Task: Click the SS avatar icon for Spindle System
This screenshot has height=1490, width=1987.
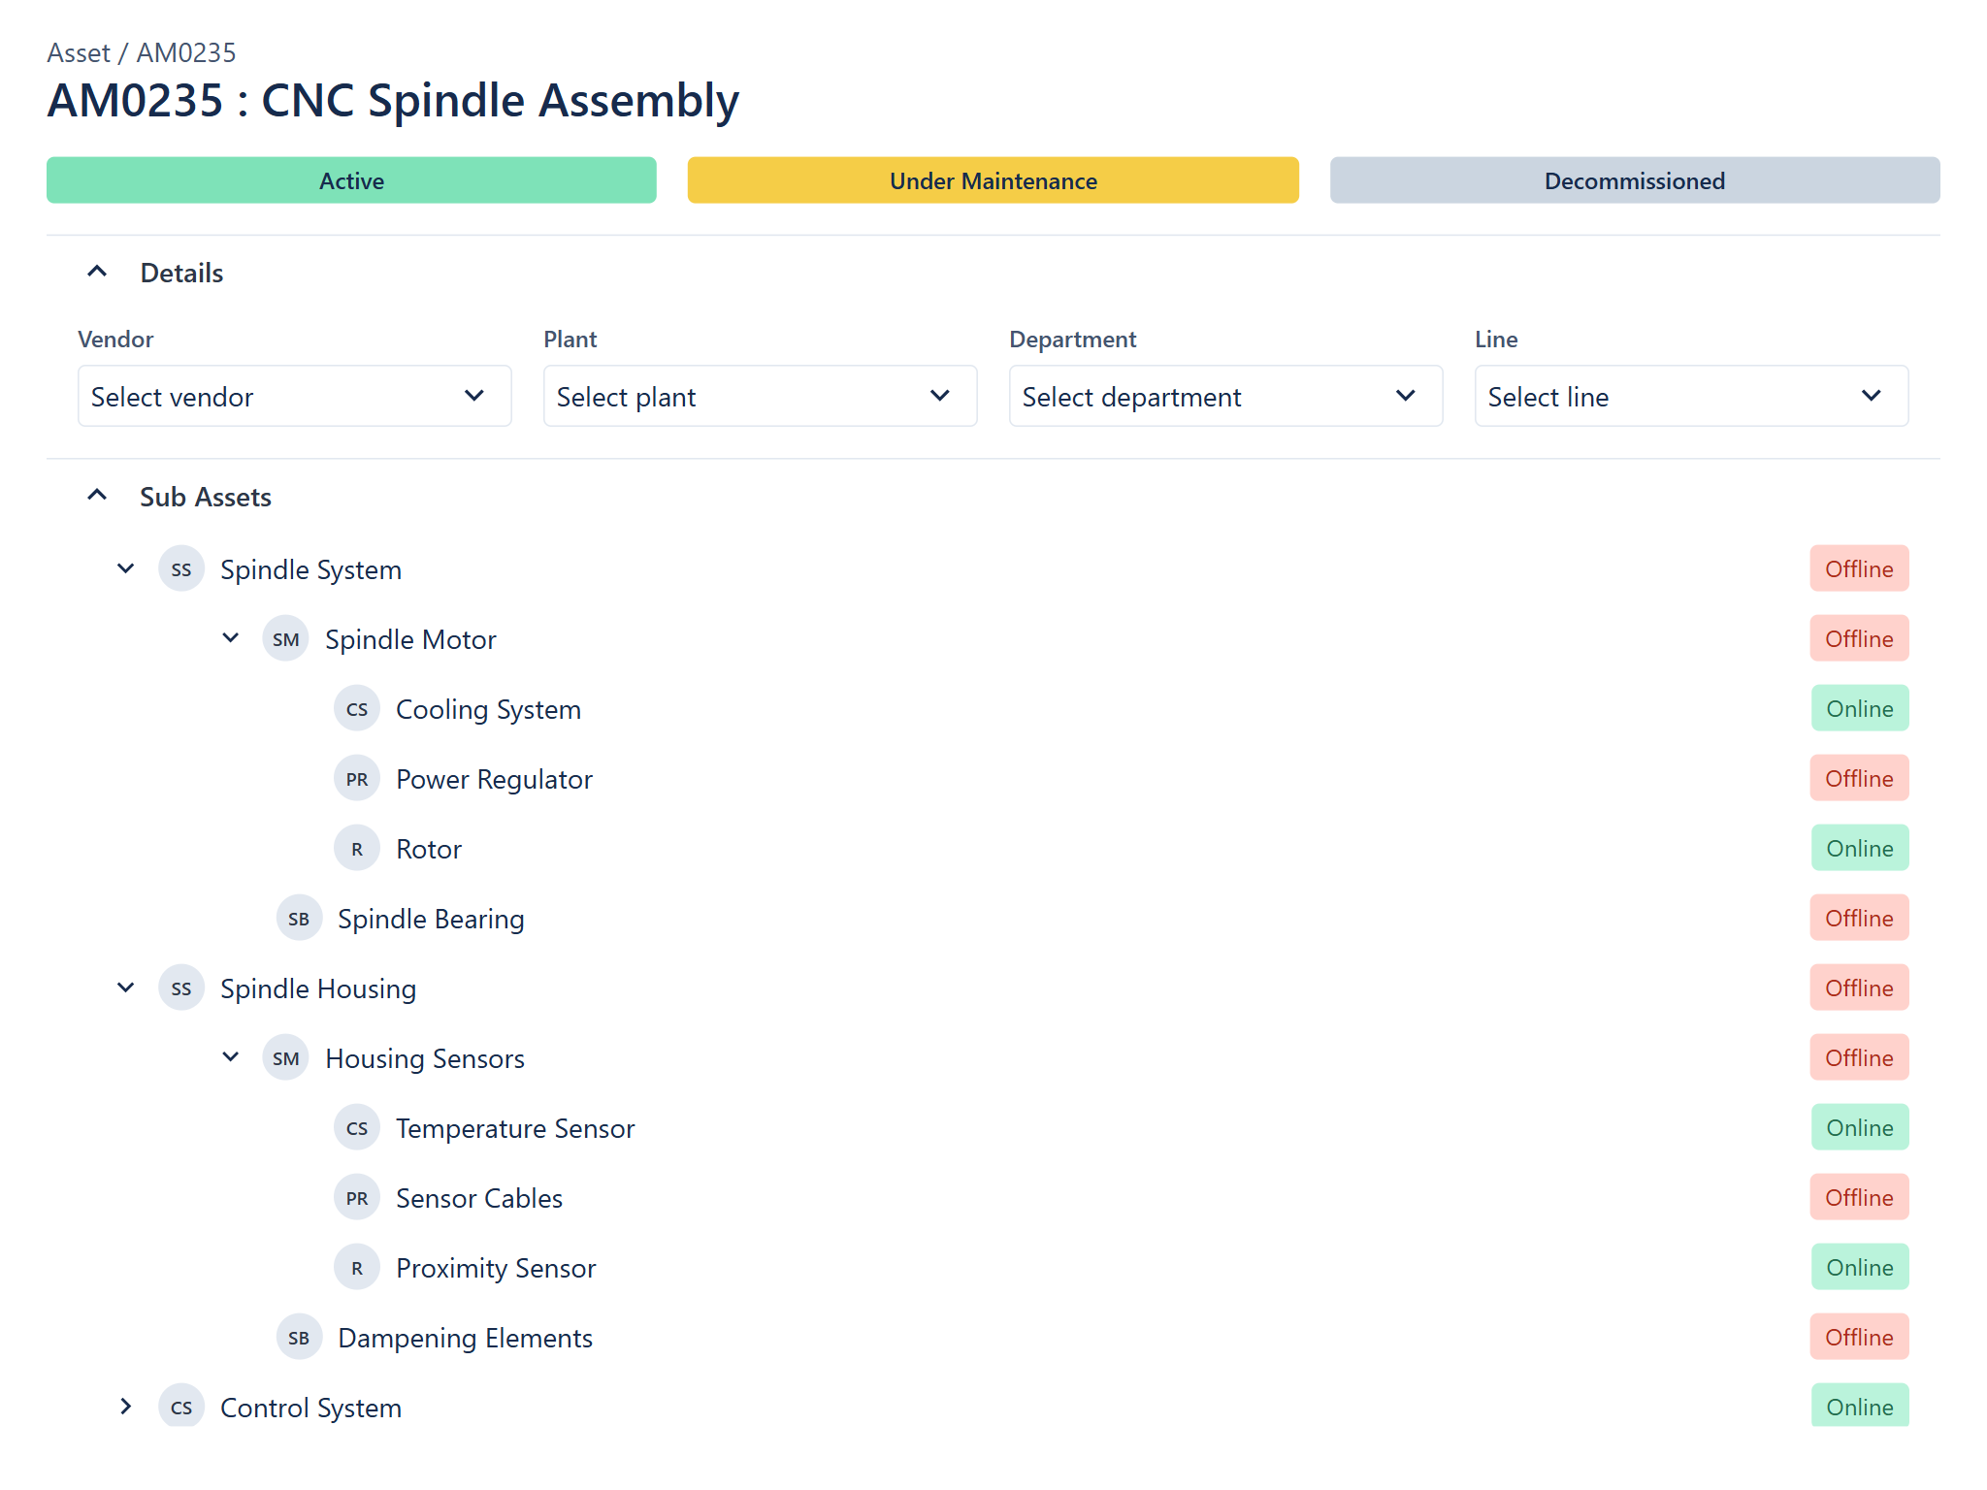Action: click(x=181, y=569)
